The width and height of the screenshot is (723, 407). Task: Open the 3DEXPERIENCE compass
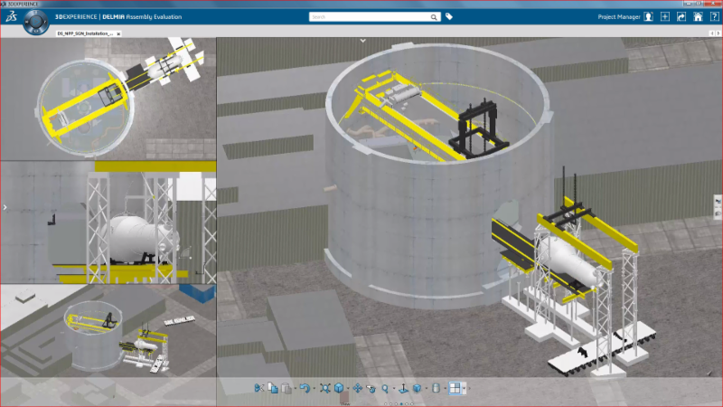point(36,20)
